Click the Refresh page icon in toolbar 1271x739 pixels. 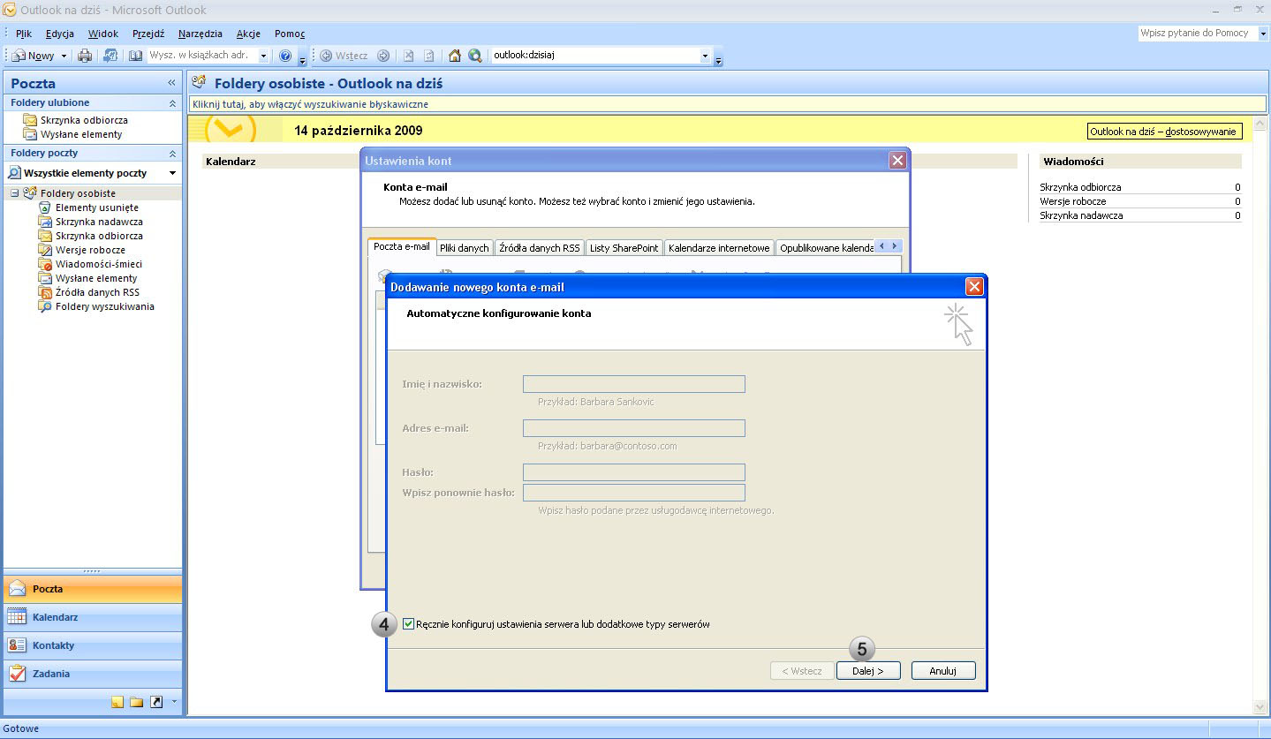[429, 56]
